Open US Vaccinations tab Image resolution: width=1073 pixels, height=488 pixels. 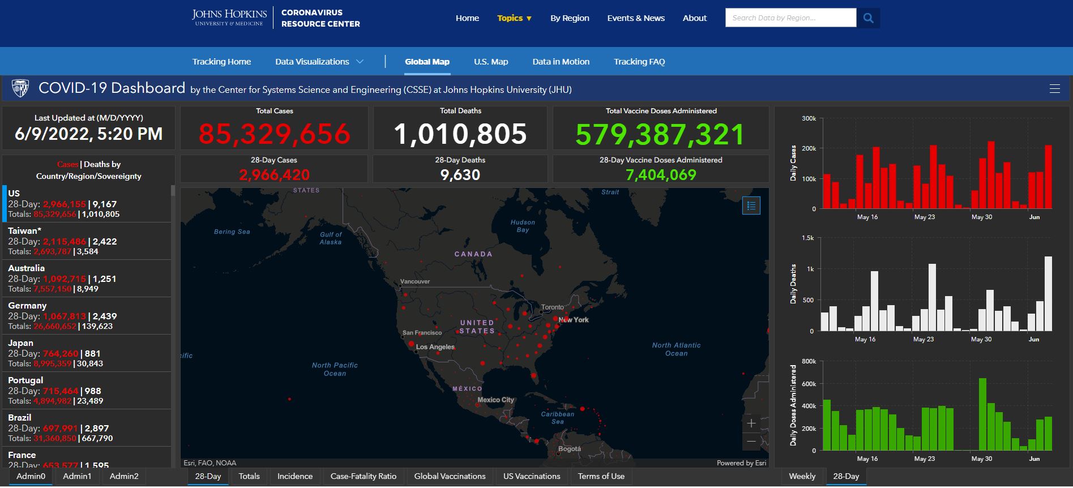pyautogui.click(x=532, y=476)
